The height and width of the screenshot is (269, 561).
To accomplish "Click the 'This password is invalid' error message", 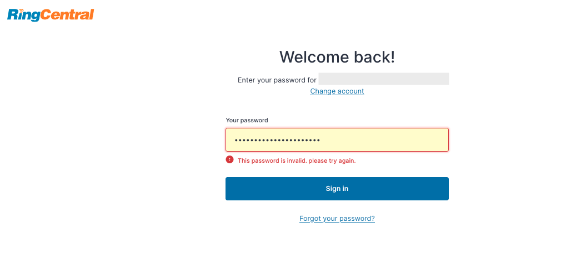I will pyautogui.click(x=297, y=161).
